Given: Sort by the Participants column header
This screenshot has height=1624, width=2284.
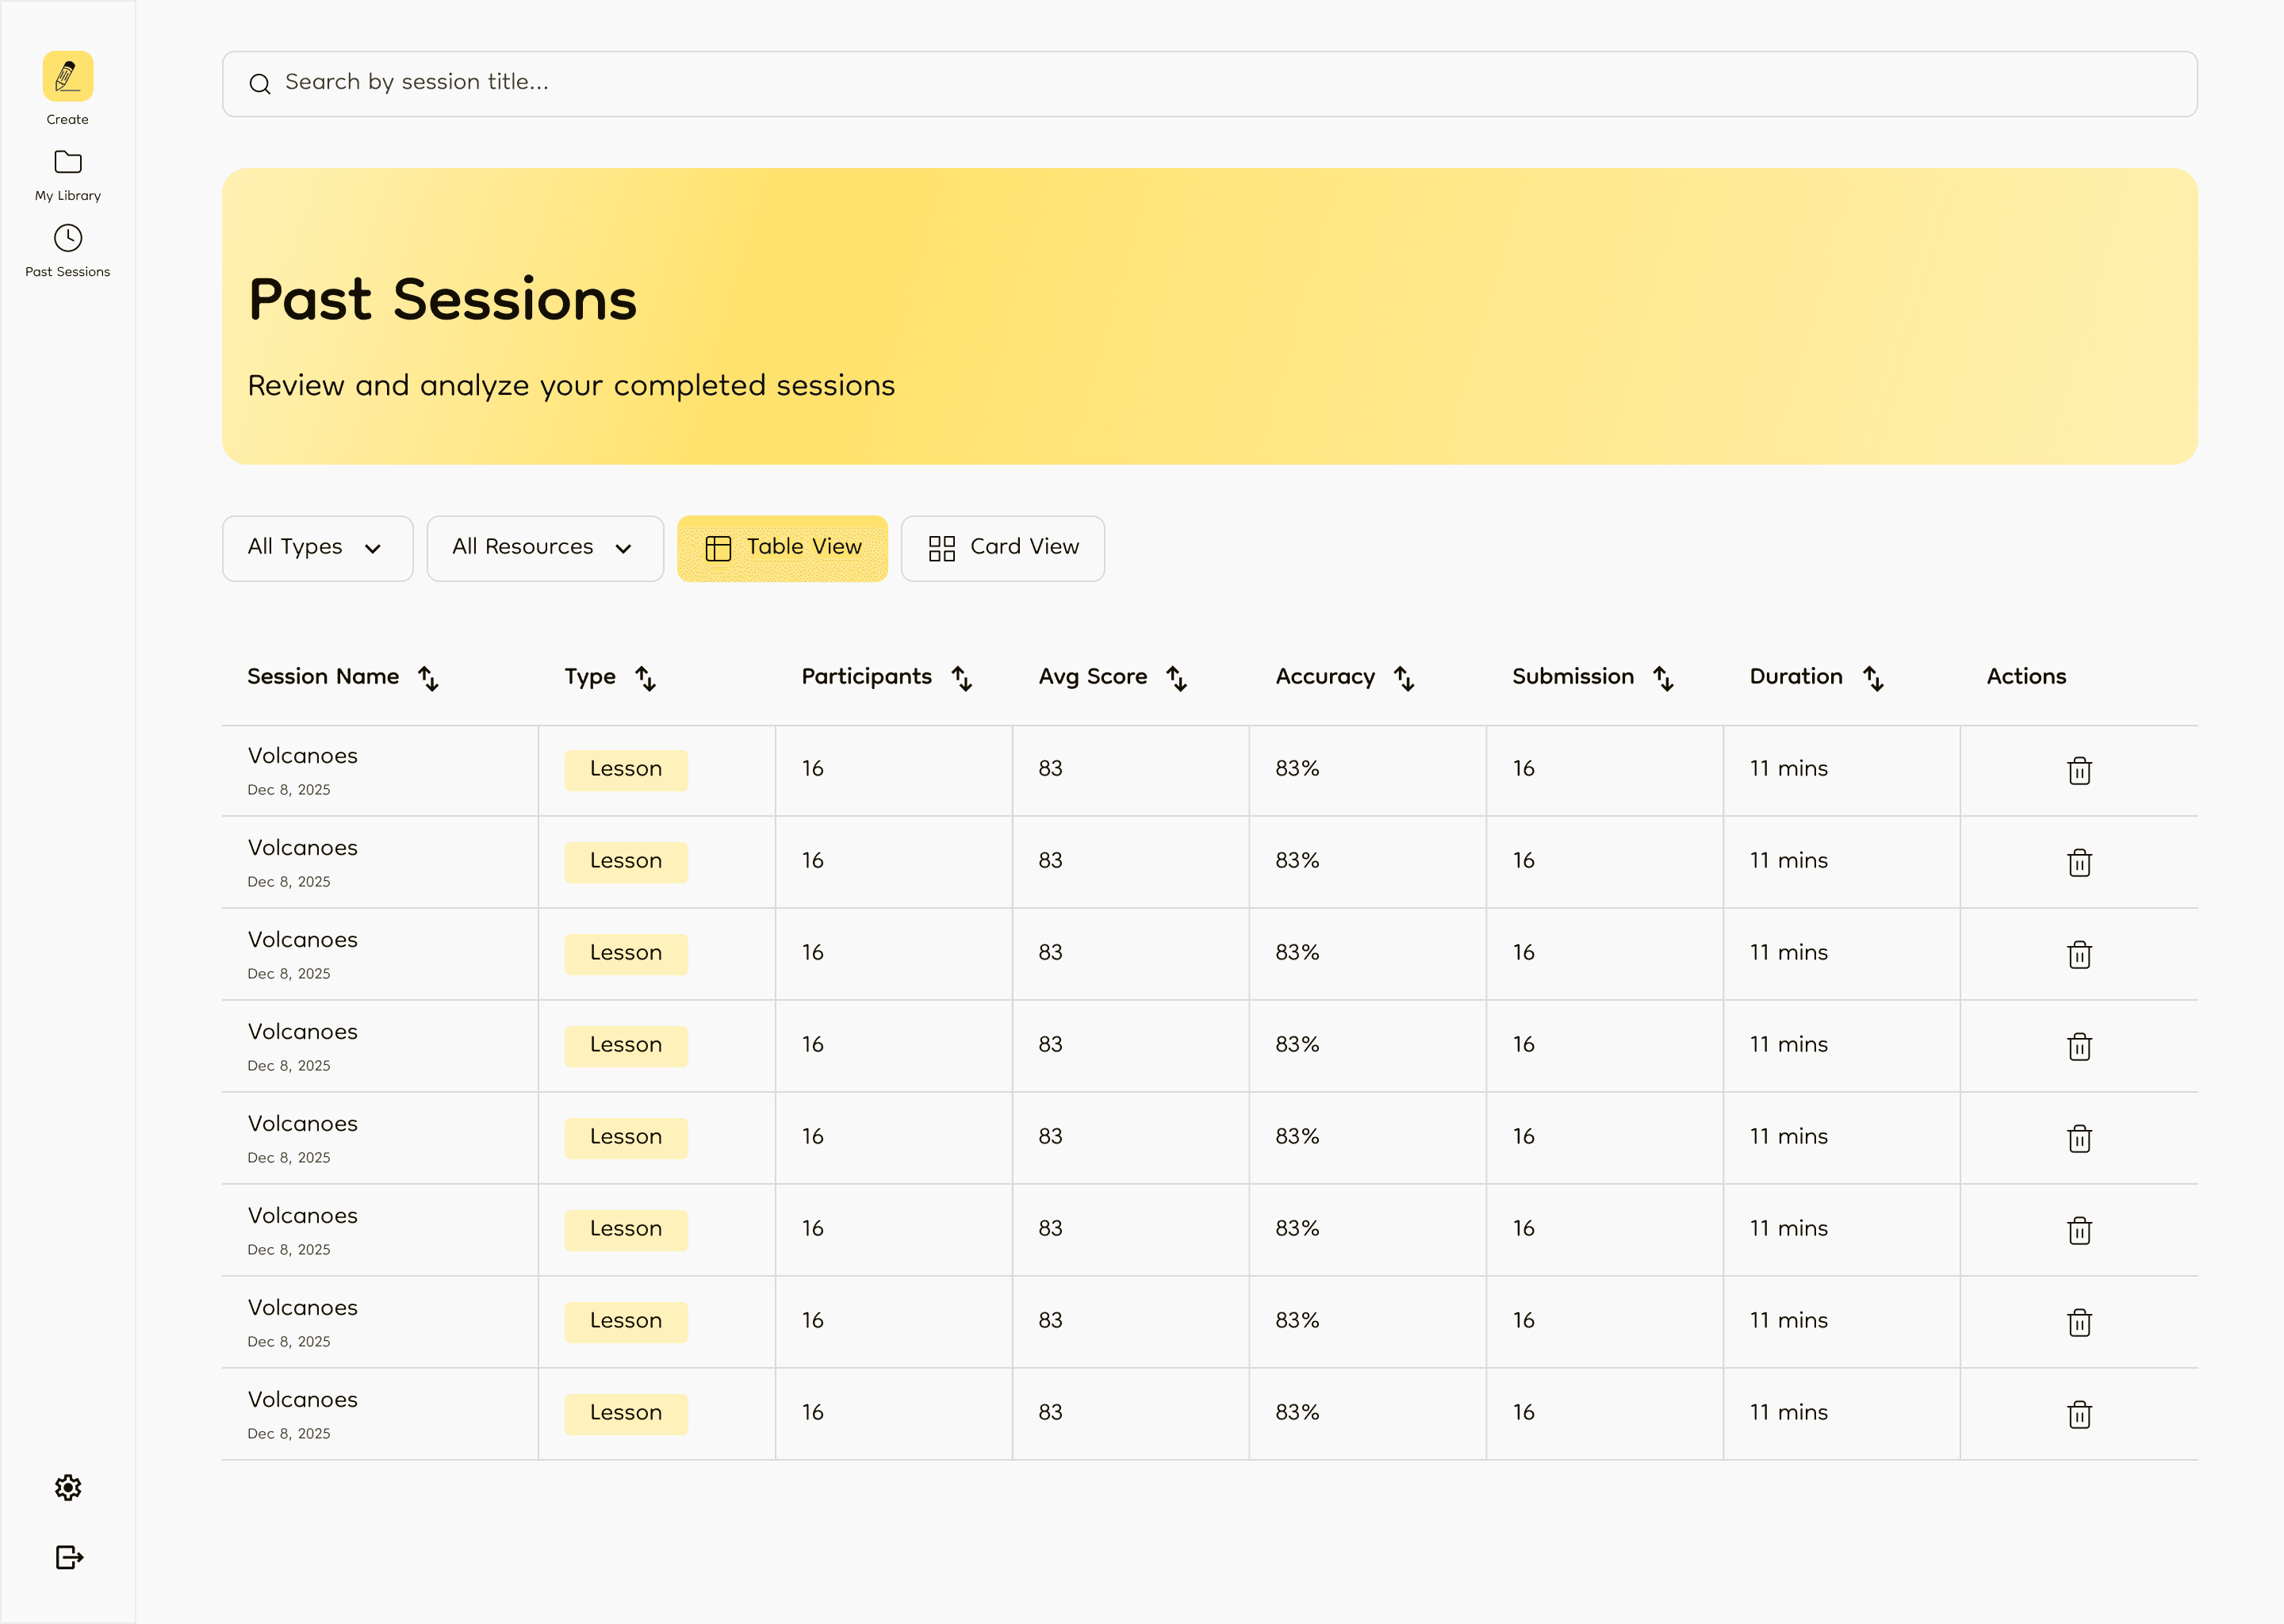Looking at the screenshot, I should [866, 677].
